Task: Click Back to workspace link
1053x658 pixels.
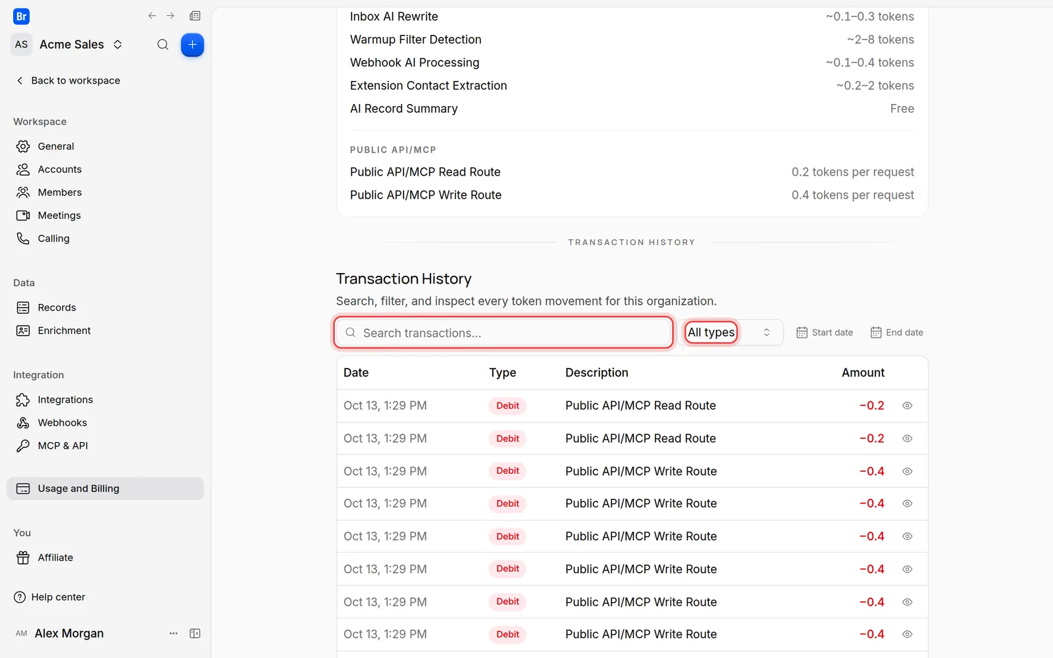Action: [x=68, y=80]
